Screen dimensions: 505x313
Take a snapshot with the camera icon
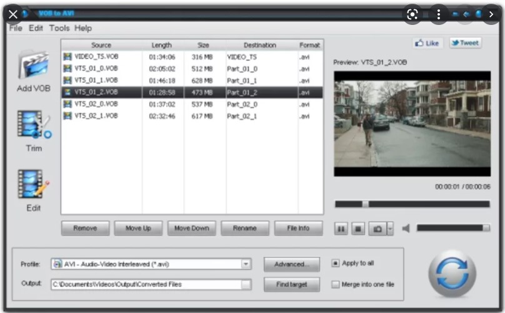pos(377,229)
